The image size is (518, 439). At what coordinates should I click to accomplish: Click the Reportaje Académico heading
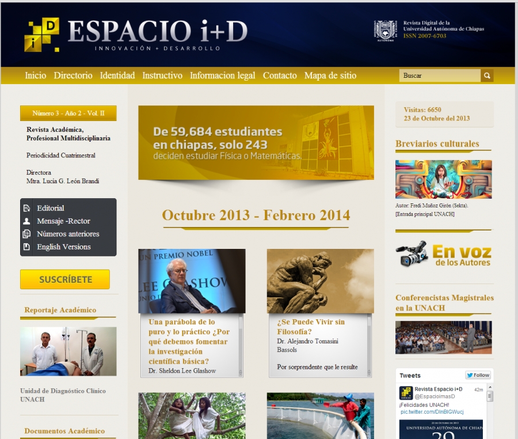60,310
